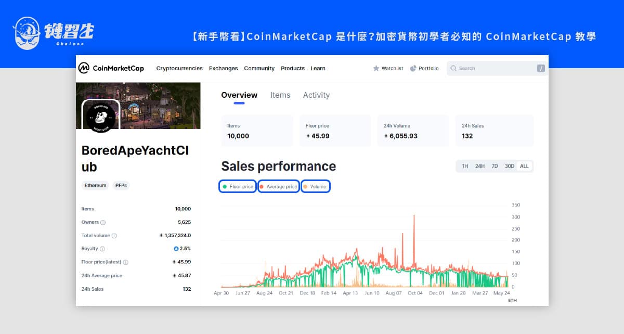Screen dimensions: 624x334
Task: Switch to the Overview tab
Action: tap(239, 95)
